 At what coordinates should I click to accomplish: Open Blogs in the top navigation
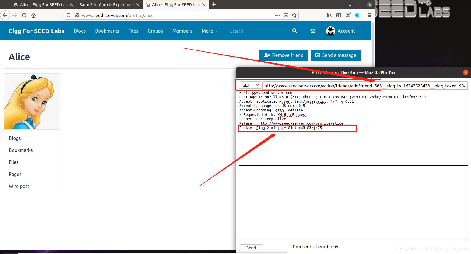coord(80,31)
